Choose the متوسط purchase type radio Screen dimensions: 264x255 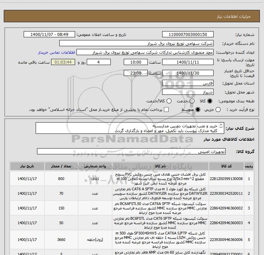point(198,110)
